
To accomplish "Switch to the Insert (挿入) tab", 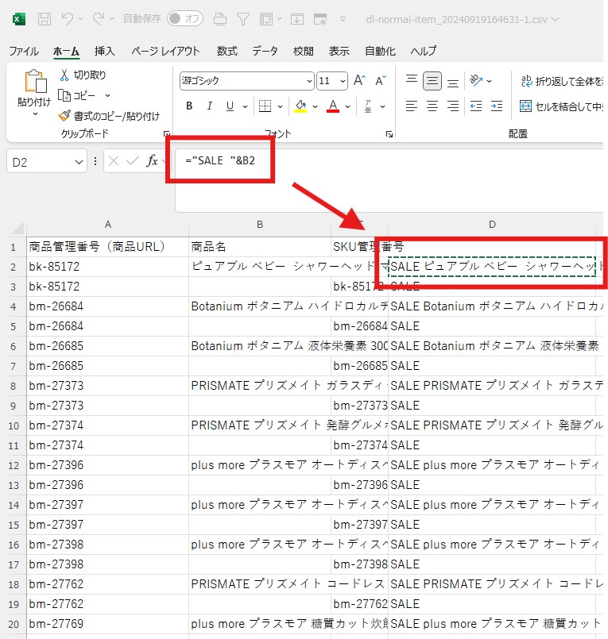I will [104, 51].
